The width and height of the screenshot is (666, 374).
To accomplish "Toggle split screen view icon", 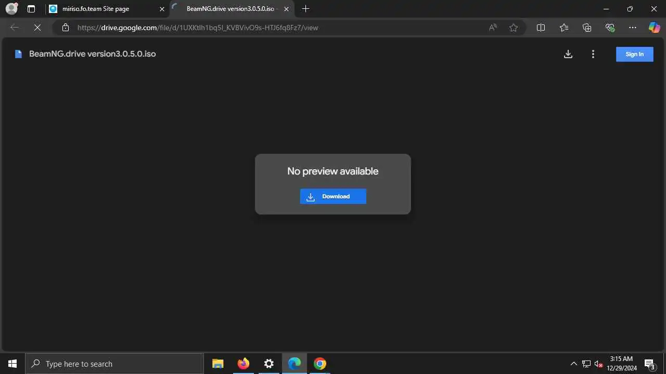I will tap(541, 28).
